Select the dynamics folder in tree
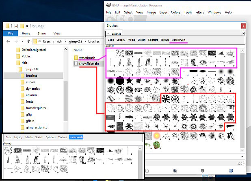 click(33, 88)
